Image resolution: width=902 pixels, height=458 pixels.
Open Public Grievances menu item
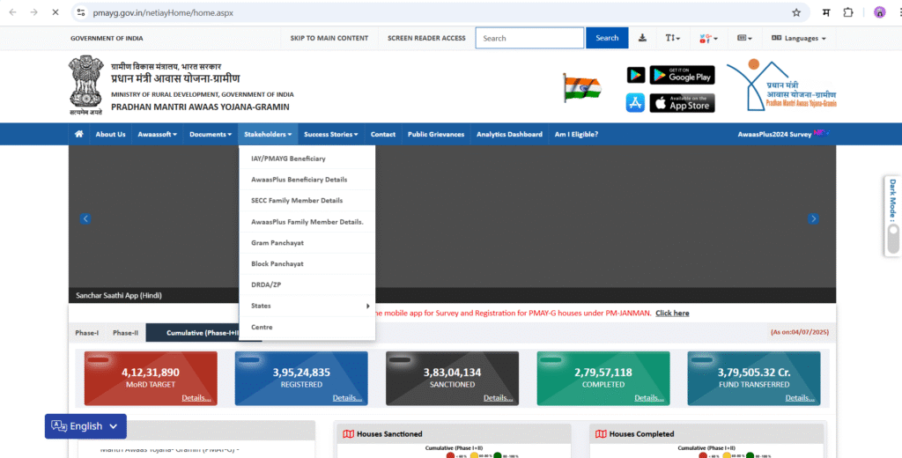coord(436,134)
